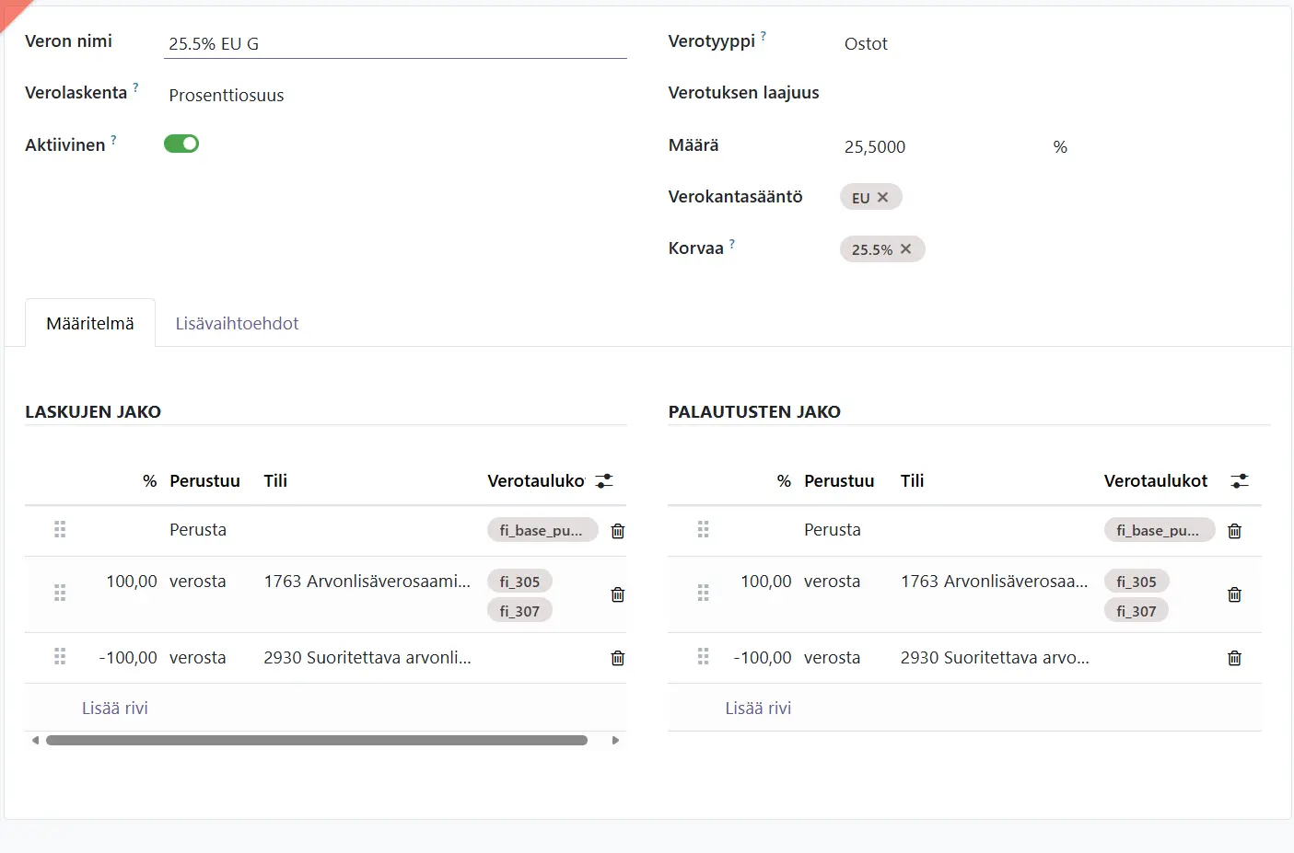Click Lisää rivi under Palautusten jako
Screen dimensions: 1294x853
click(x=758, y=708)
